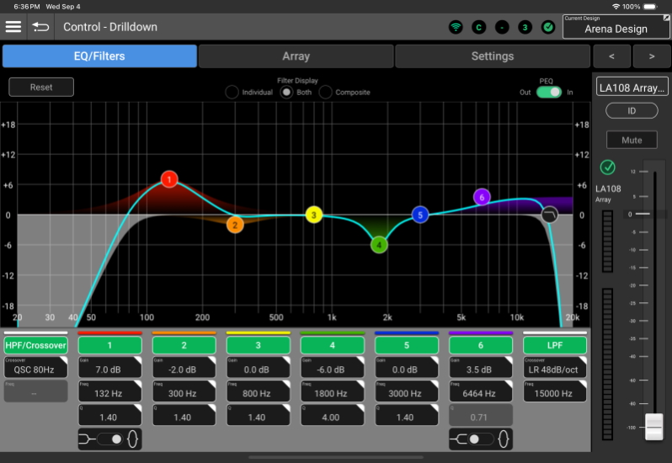Viewport: 672px width, 463px height.
Task: Open band 5 gain 0.0 dB field
Action: click(x=406, y=367)
